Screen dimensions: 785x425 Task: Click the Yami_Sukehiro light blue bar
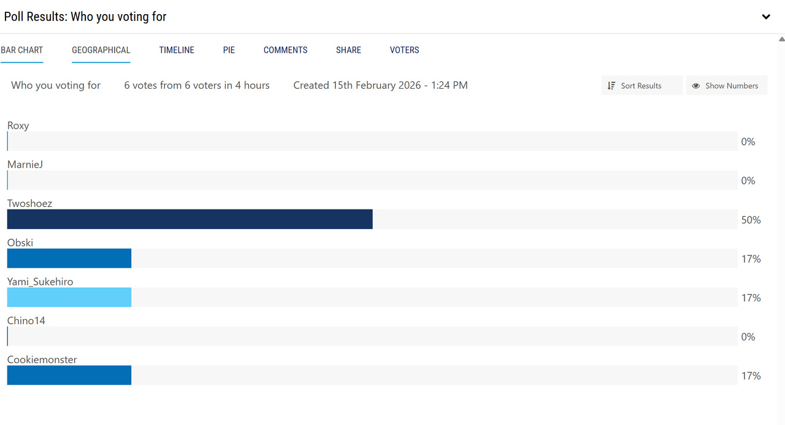click(x=69, y=297)
